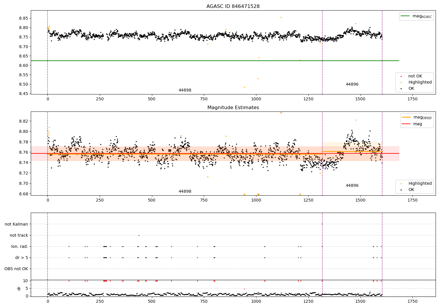
Task: Click 44896 label in Magnitude Estimates plot
Action: tap(352, 186)
